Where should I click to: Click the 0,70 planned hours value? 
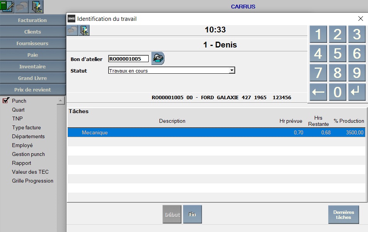(298, 133)
